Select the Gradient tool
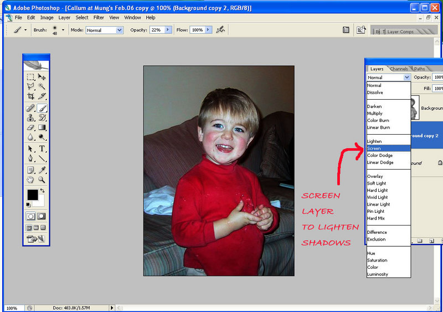Screen dimensions: 443x312 [42, 127]
